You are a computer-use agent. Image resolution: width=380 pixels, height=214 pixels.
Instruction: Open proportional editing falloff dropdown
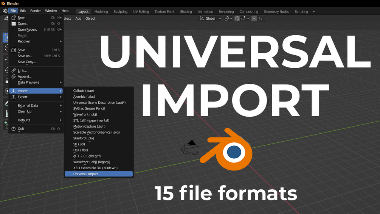[262, 19]
